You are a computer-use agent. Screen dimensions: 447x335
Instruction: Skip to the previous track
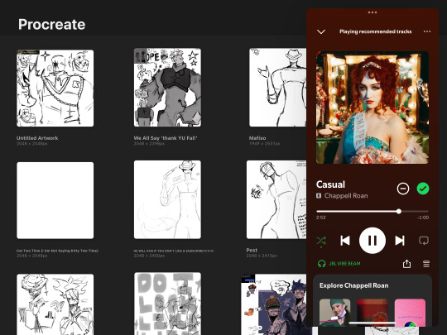pos(345,241)
